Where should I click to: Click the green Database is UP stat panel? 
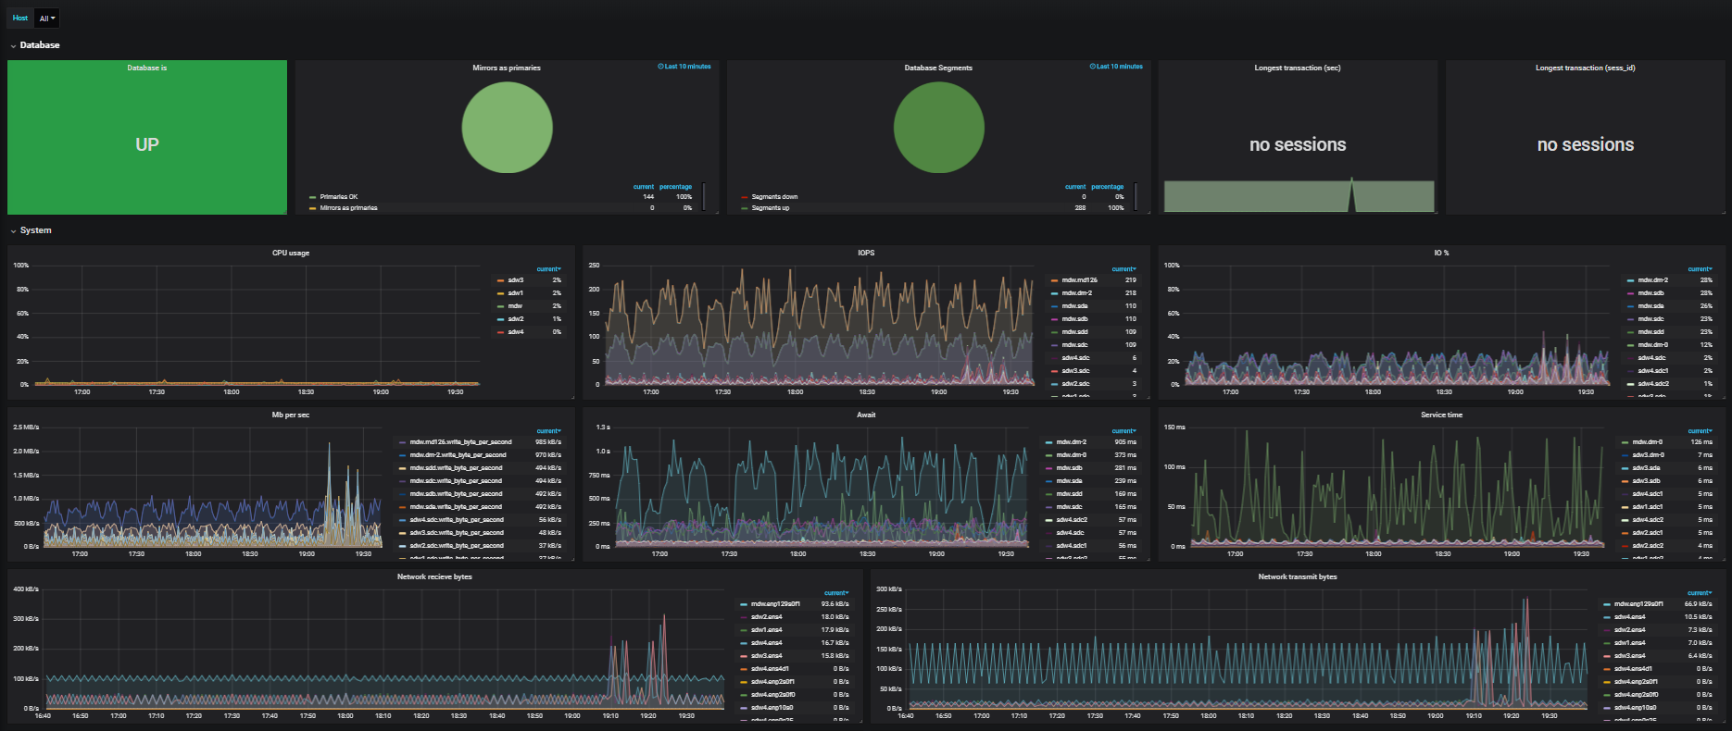pyautogui.click(x=147, y=138)
